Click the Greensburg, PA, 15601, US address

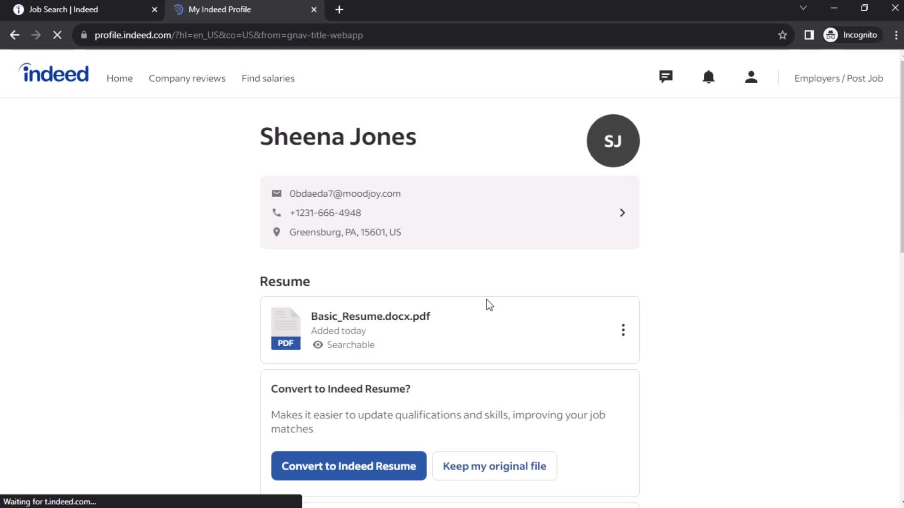[x=345, y=232]
